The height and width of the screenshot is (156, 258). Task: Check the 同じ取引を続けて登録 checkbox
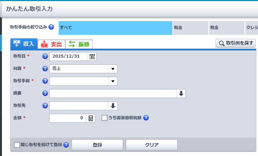[x=17, y=145]
